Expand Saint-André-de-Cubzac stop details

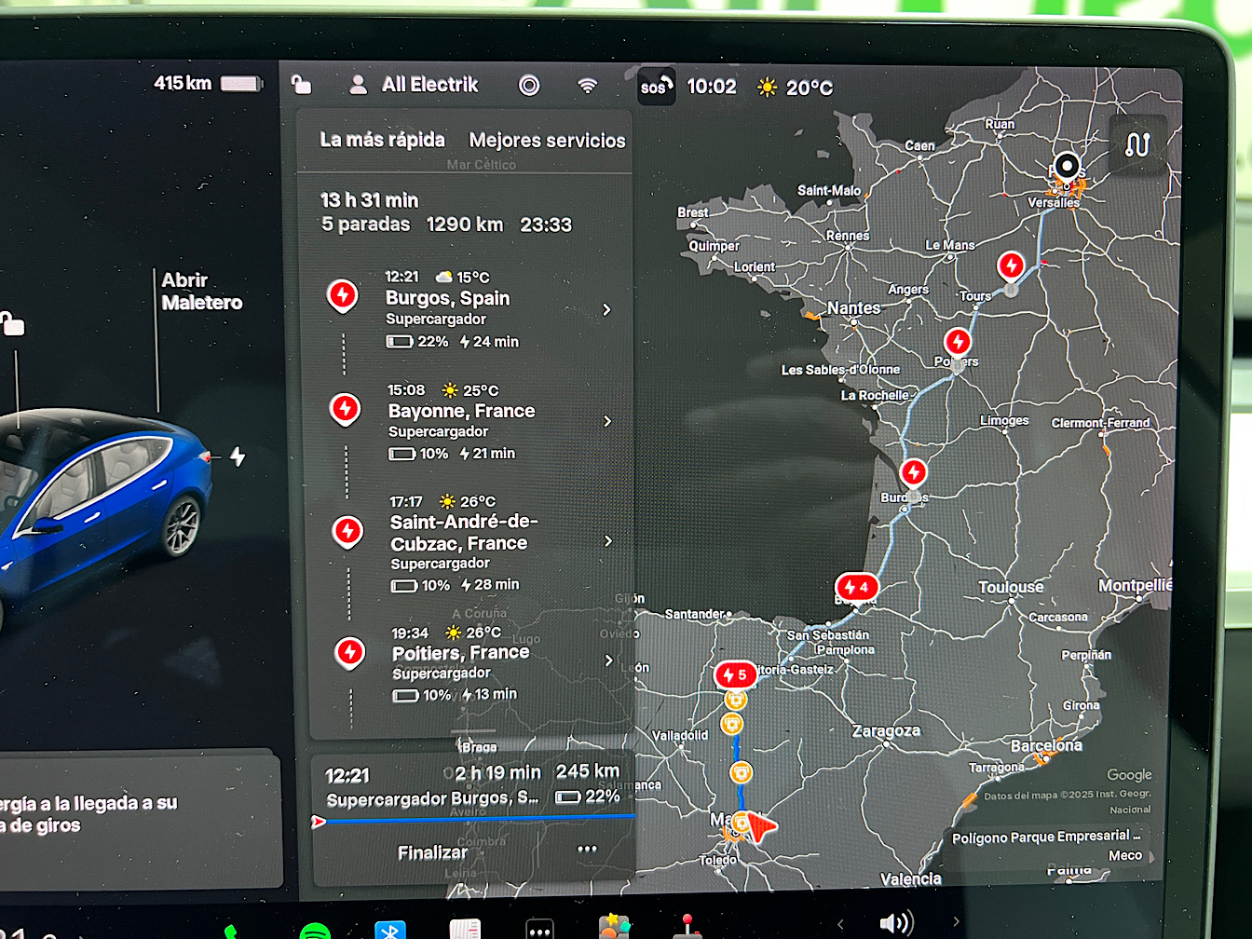(x=608, y=540)
